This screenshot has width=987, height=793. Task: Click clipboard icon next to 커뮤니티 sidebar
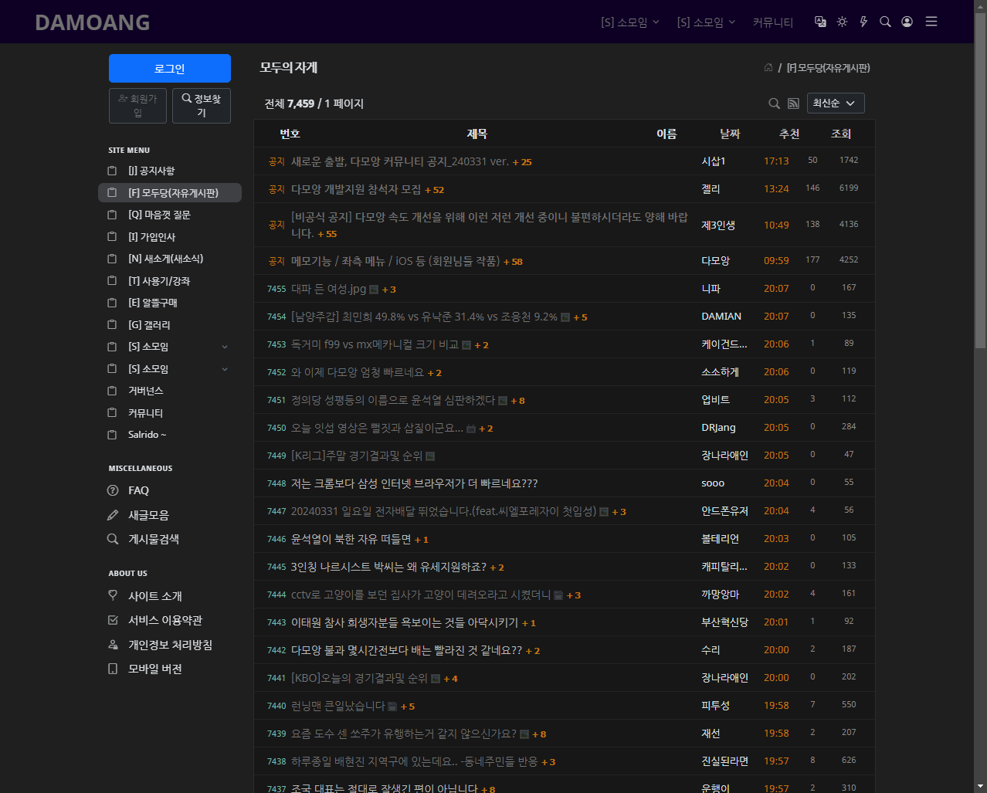pyautogui.click(x=112, y=413)
